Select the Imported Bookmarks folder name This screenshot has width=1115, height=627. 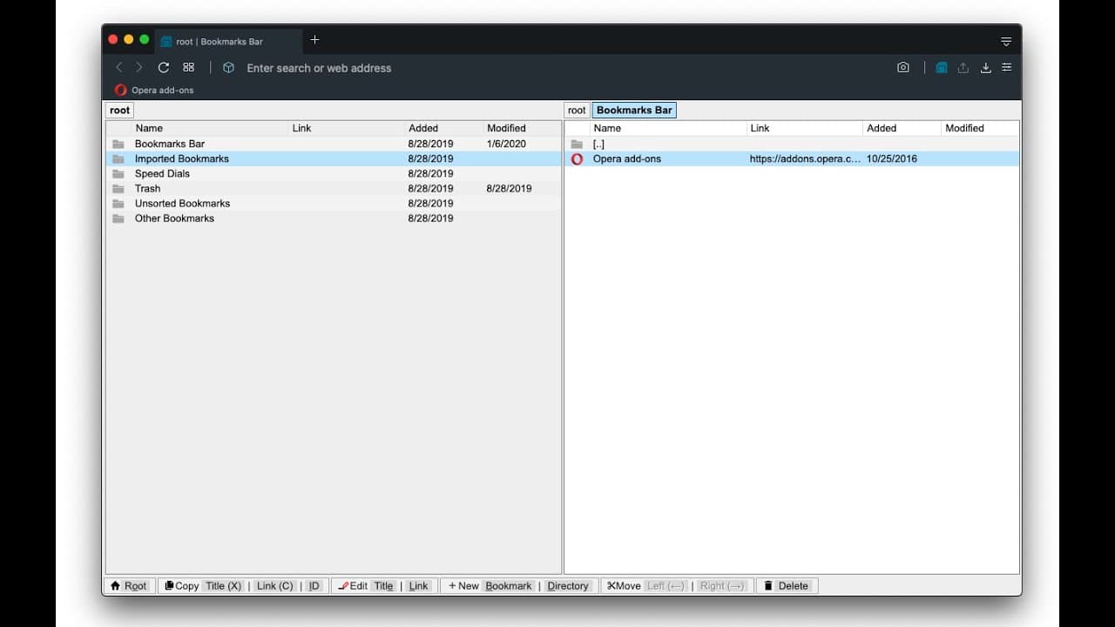pyautogui.click(x=182, y=158)
